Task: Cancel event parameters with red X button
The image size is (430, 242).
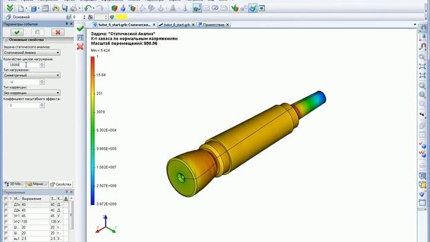Action: click(58, 32)
